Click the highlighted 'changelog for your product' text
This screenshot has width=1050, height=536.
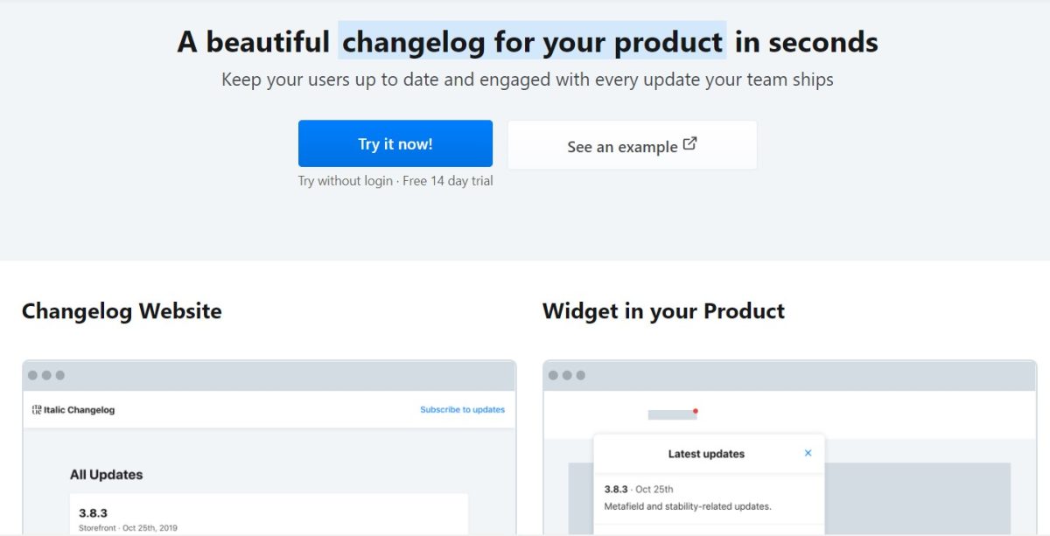pyautogui.click(x=532, y=41)
